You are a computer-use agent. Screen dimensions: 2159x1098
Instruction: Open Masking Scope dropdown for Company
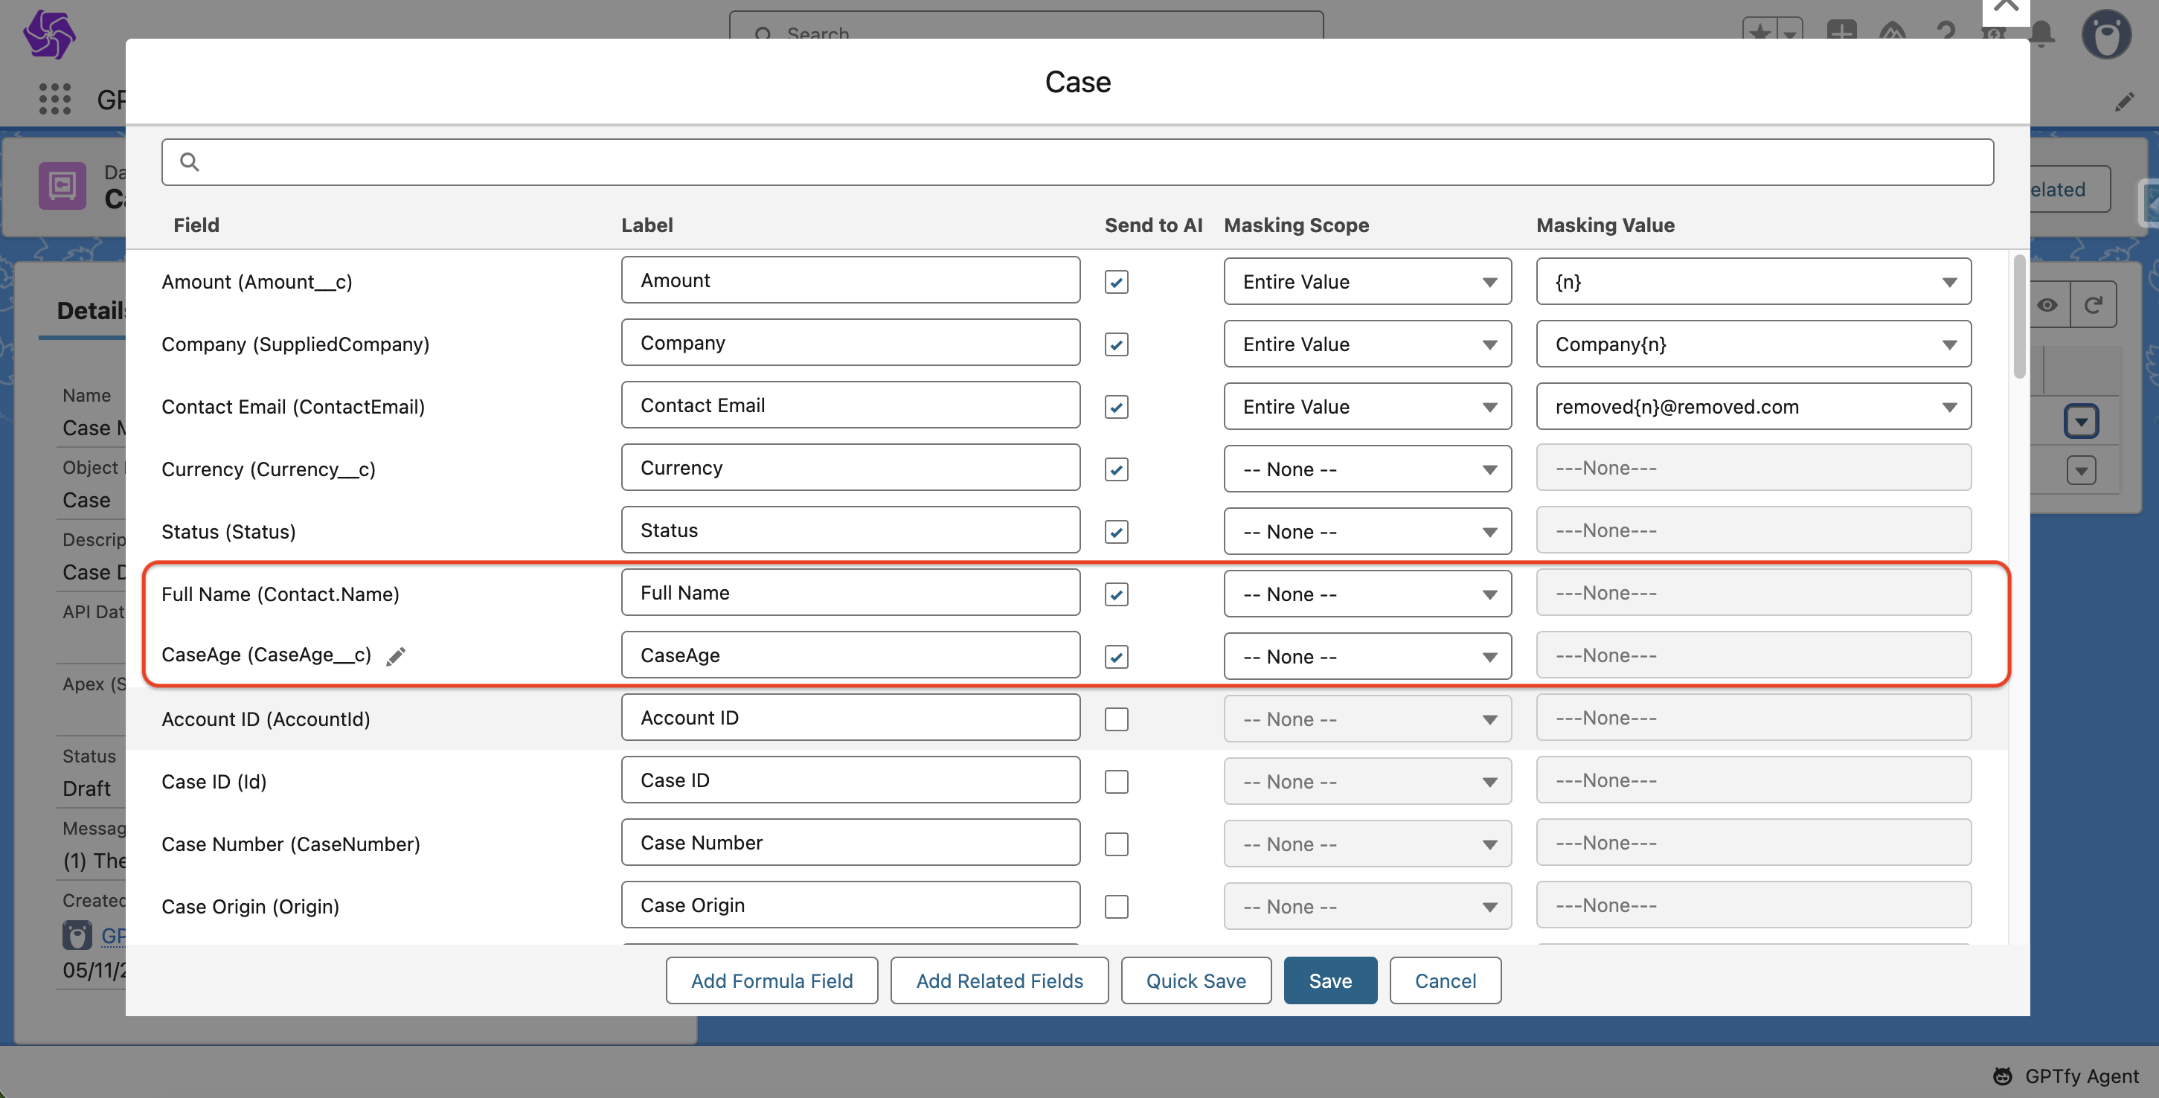(x=1367, y=344)
